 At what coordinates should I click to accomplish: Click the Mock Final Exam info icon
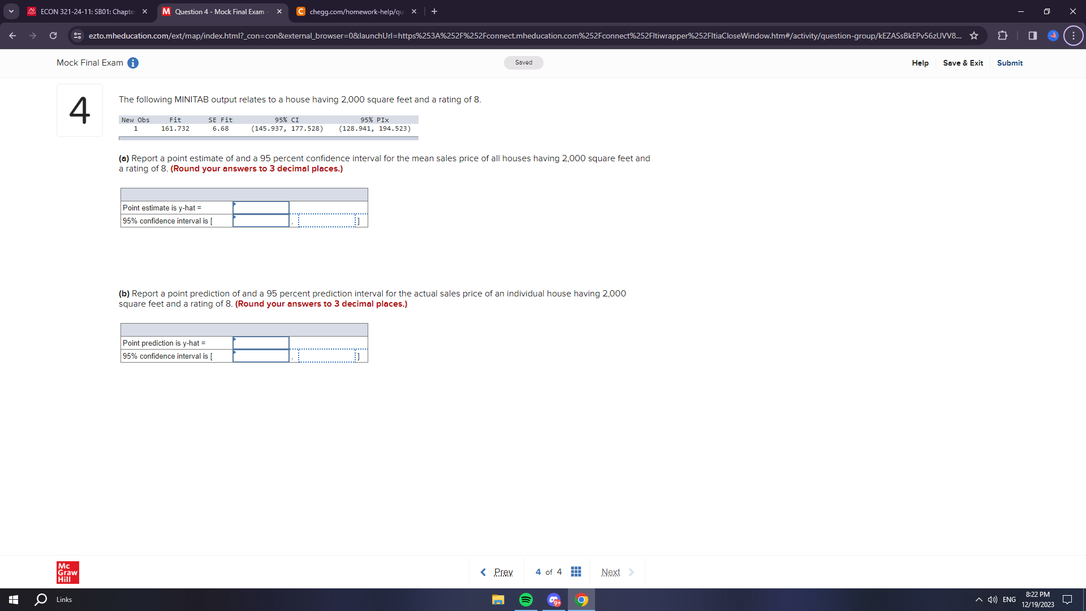[x=133, y=63]
